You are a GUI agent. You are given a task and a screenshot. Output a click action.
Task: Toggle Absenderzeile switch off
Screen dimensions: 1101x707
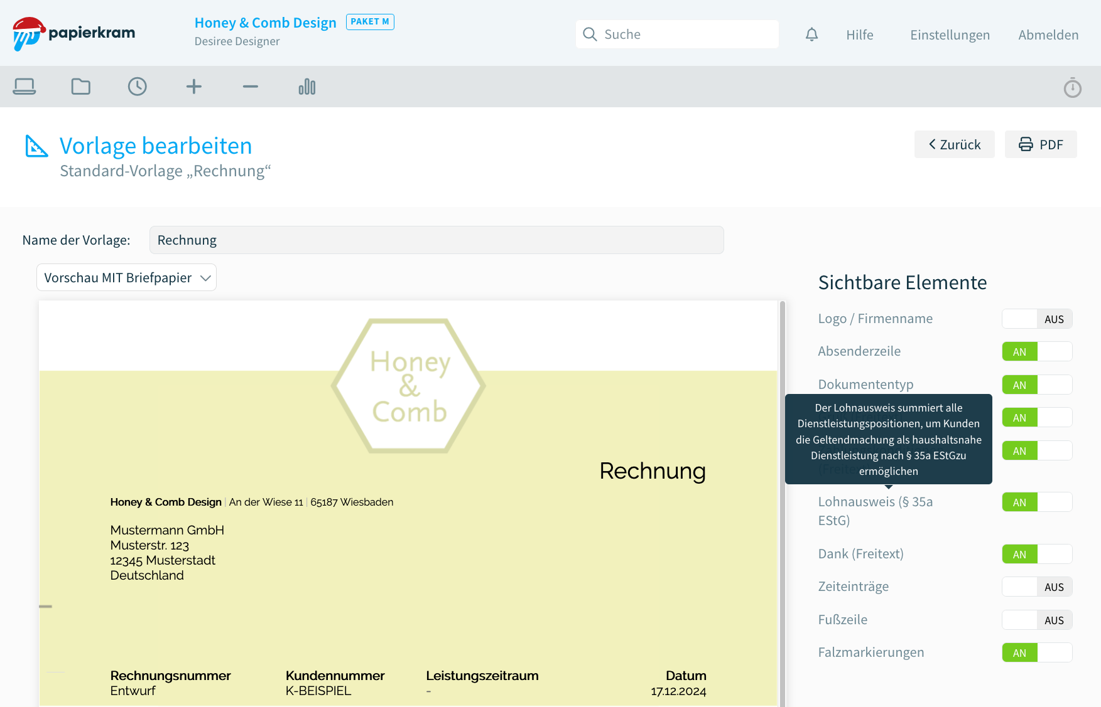pos(1037,351)
